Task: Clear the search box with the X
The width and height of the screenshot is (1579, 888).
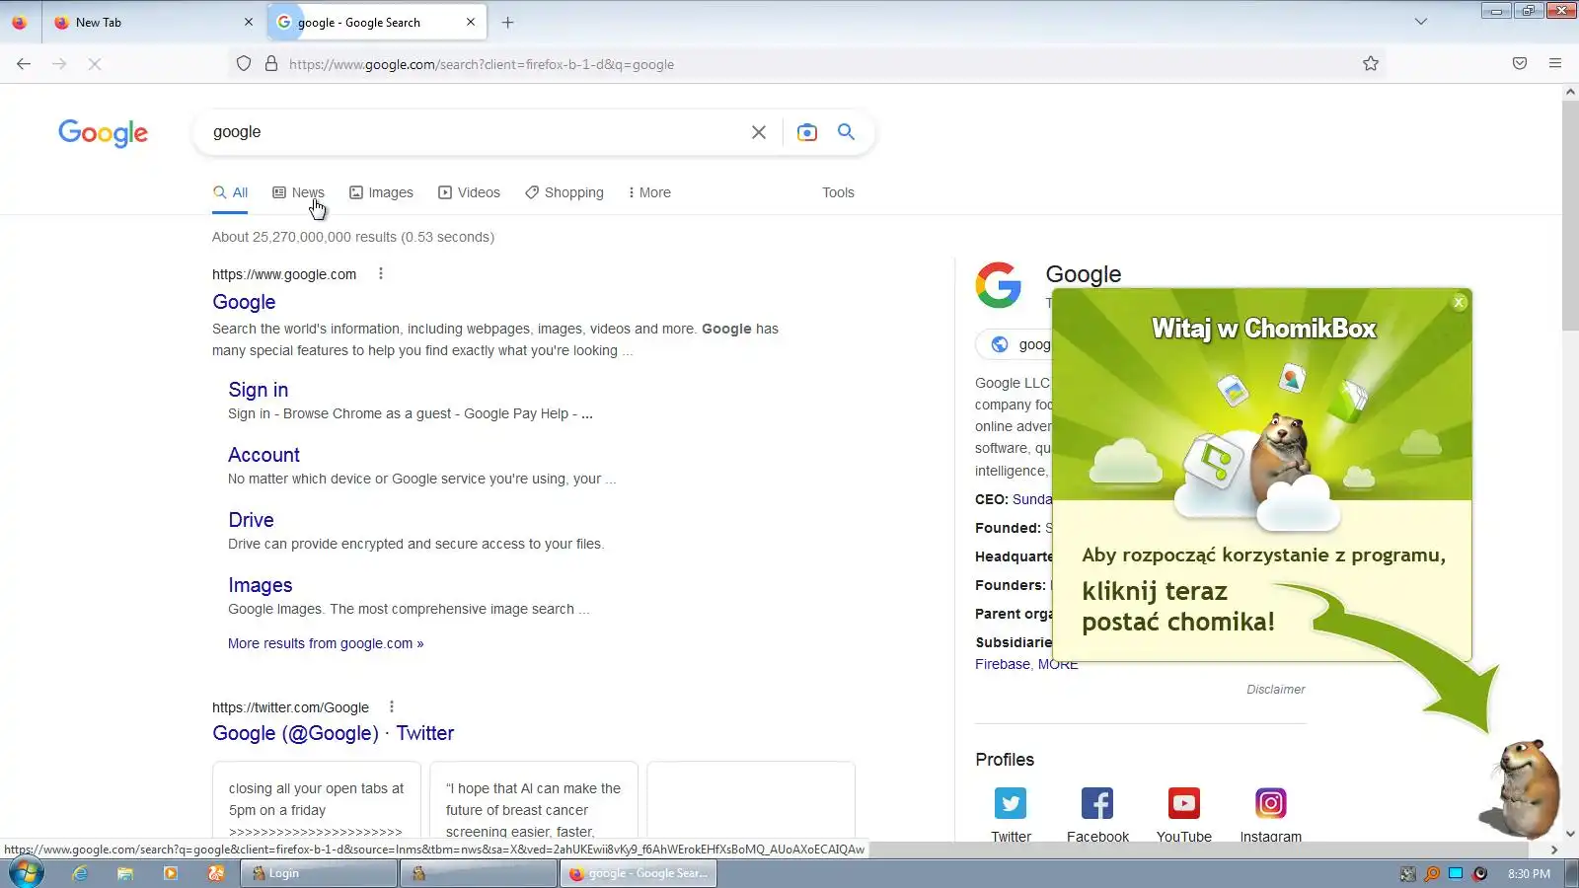Action: coord(759,132)
